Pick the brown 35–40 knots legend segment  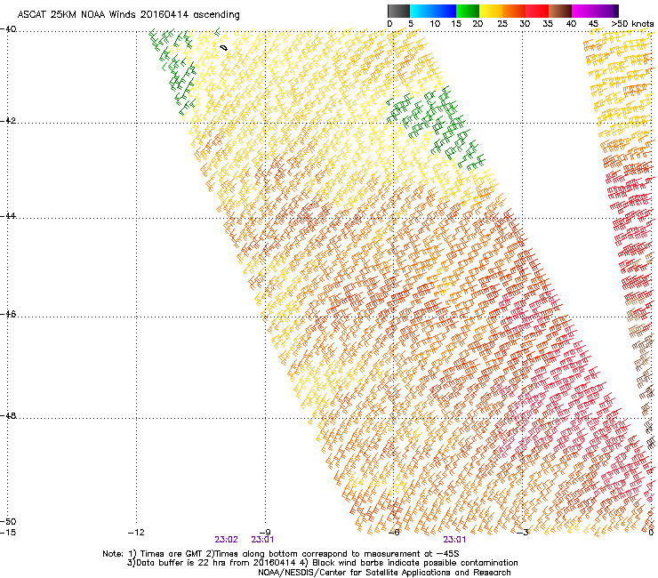560,11
